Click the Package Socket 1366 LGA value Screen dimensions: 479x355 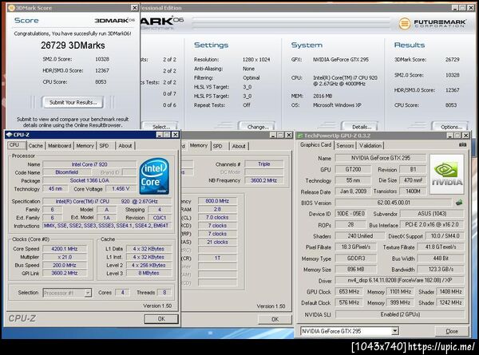click(89, 181)
